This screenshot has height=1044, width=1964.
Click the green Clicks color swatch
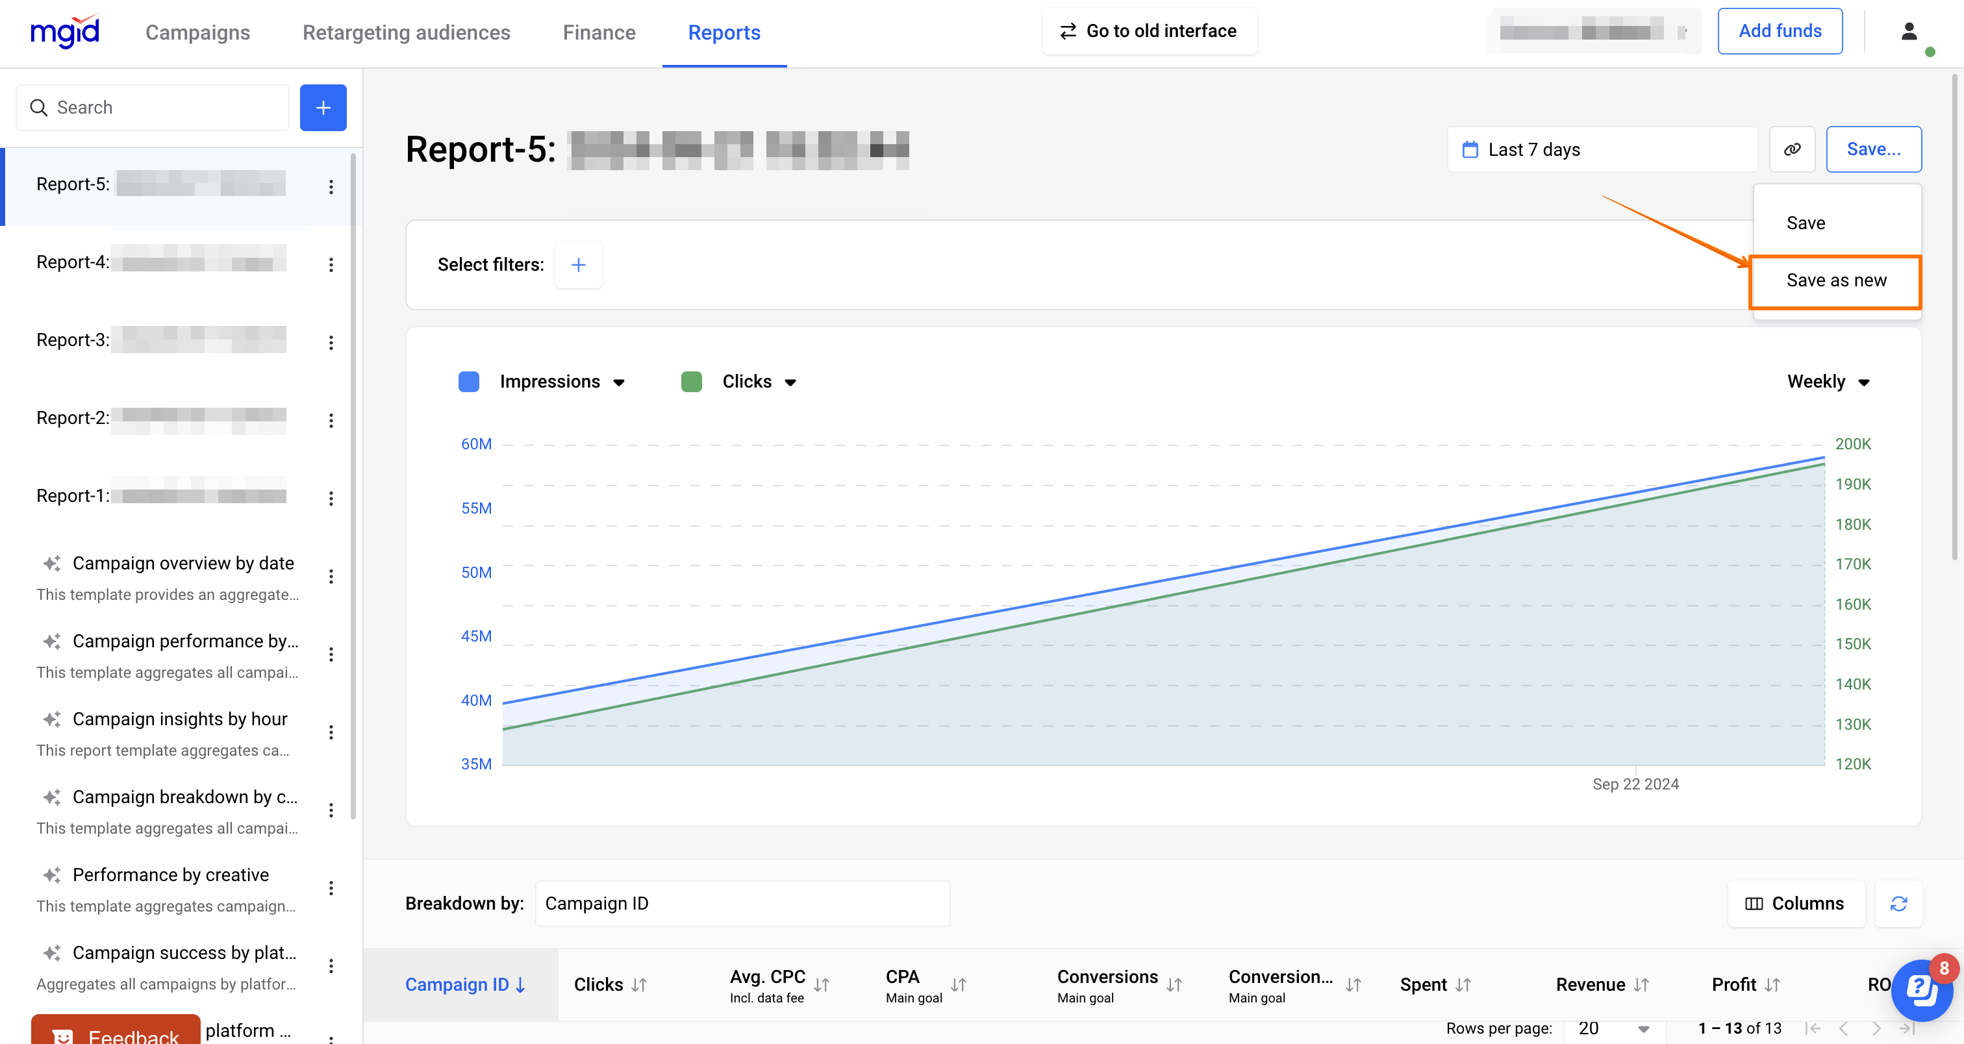(691, 382)
